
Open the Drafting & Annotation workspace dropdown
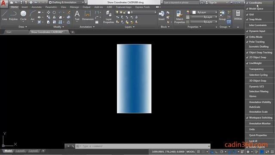pos(67,3)
